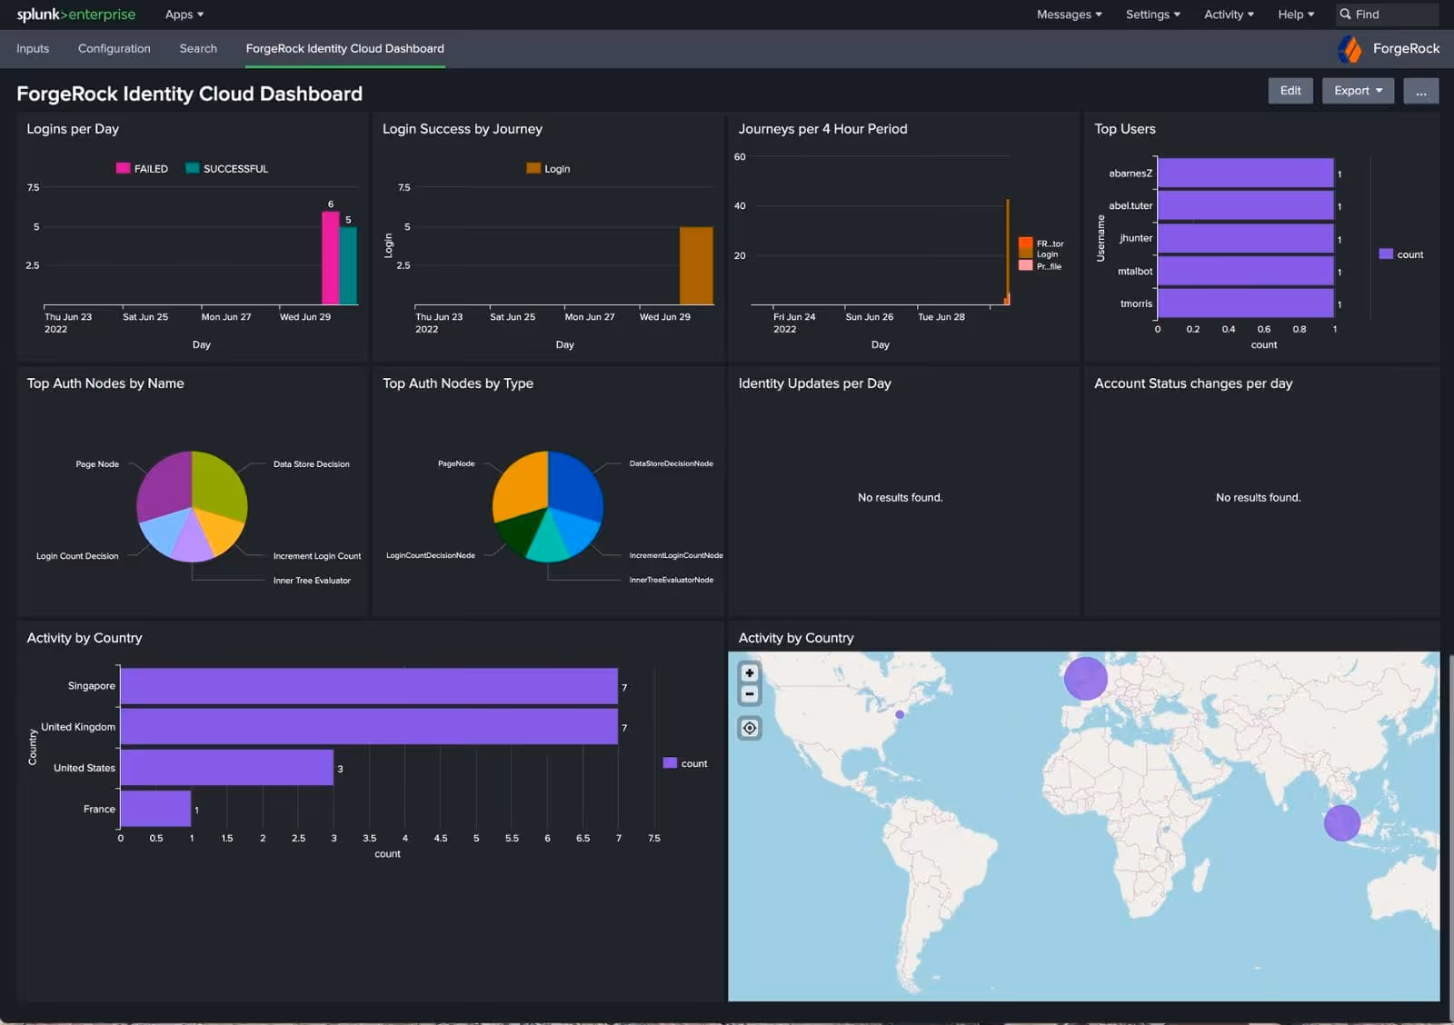Click the LoginCountDecisionNode label
Screen dimensions: 1454x1025
pos(431,555)
